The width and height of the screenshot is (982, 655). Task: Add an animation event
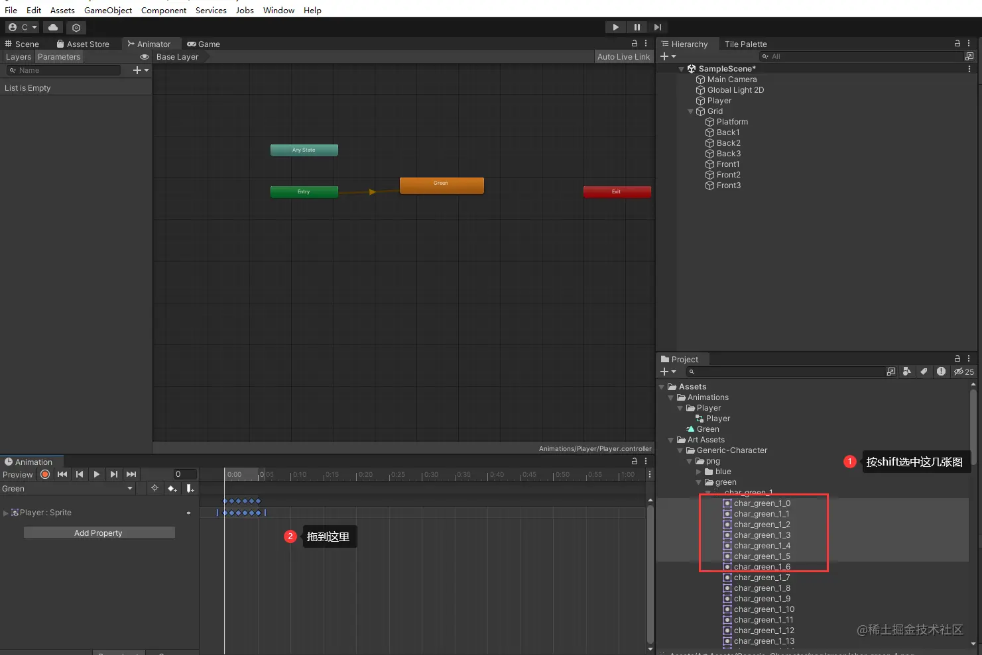point(190,488)
